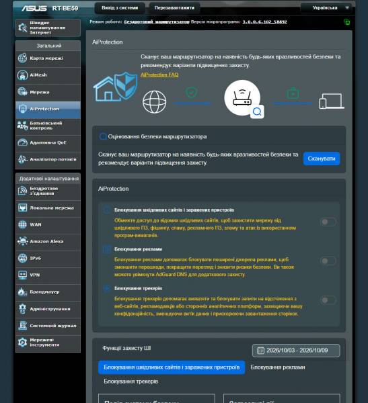Open the Системний журнал menu item

pyautogui.click(x=48, y=326)
